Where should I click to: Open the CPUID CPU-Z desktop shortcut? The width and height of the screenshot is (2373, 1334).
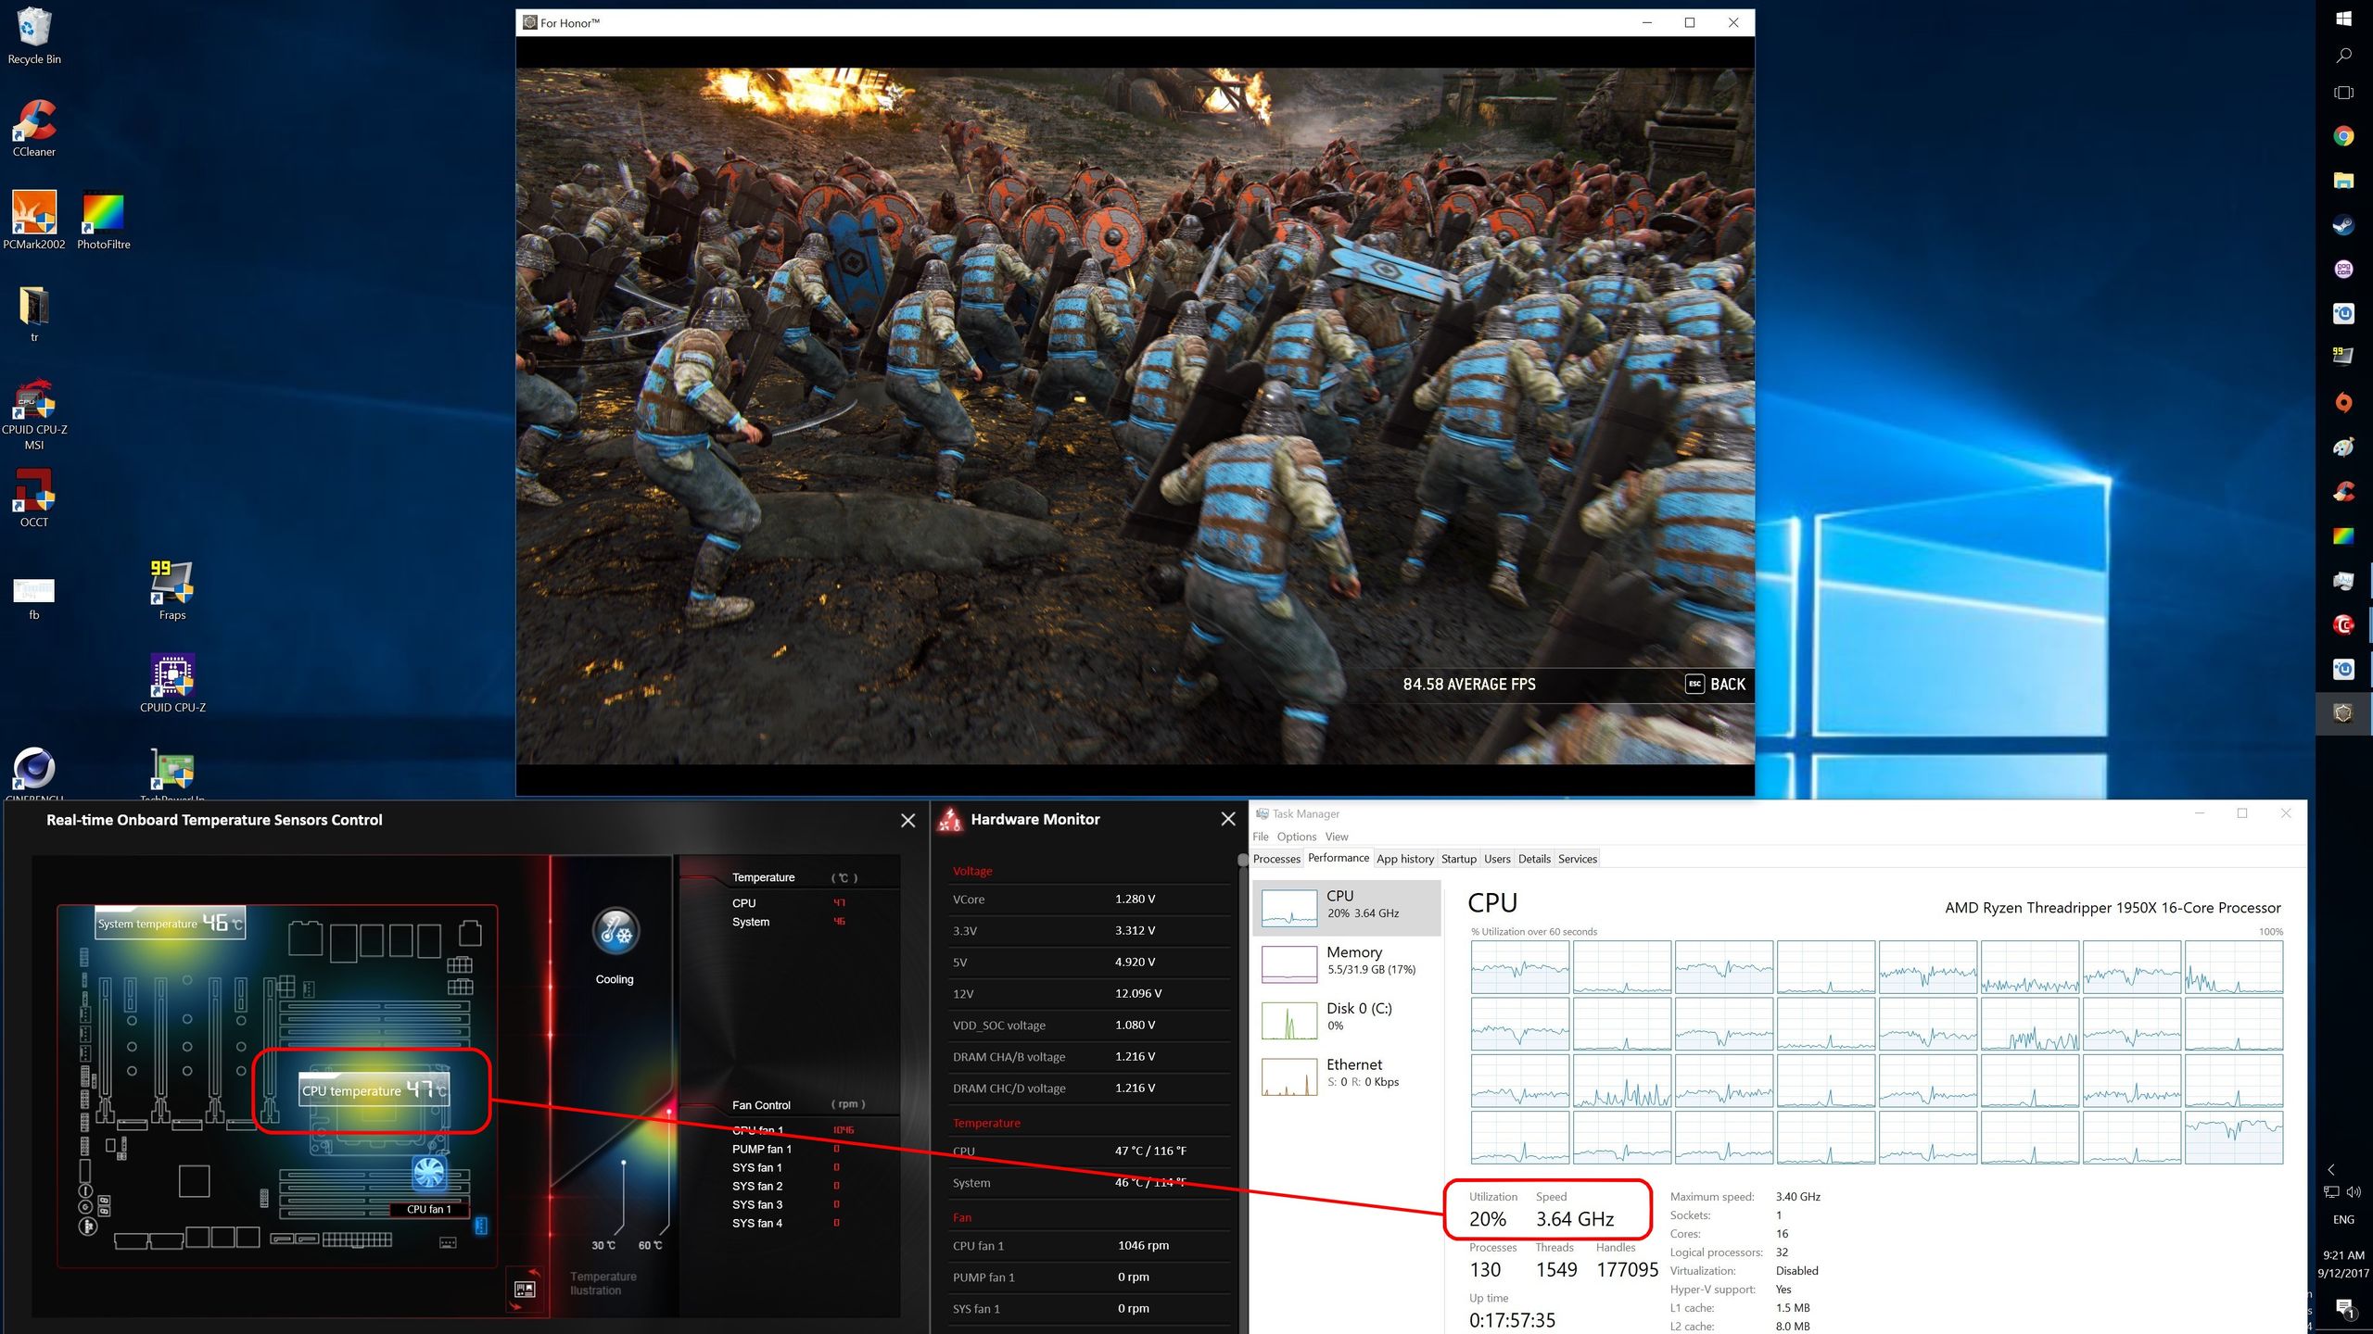(172, 684)
